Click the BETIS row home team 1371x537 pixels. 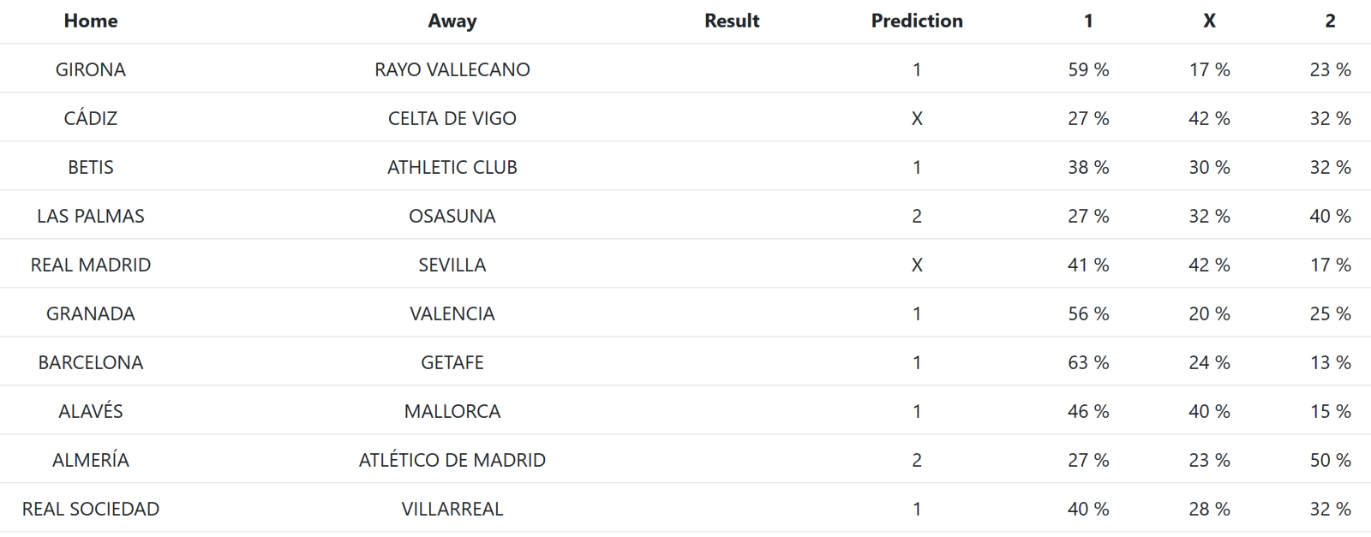91,167
